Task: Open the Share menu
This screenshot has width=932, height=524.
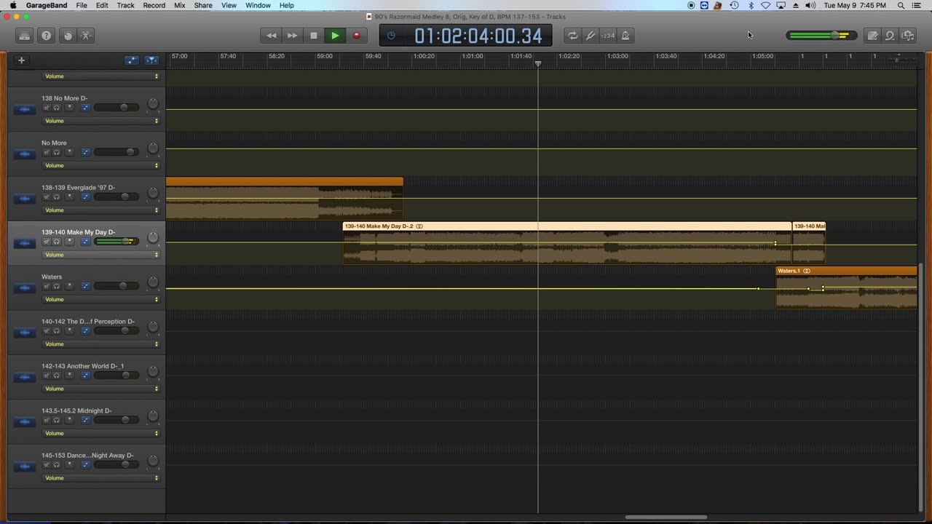Action: coord(203,5)
